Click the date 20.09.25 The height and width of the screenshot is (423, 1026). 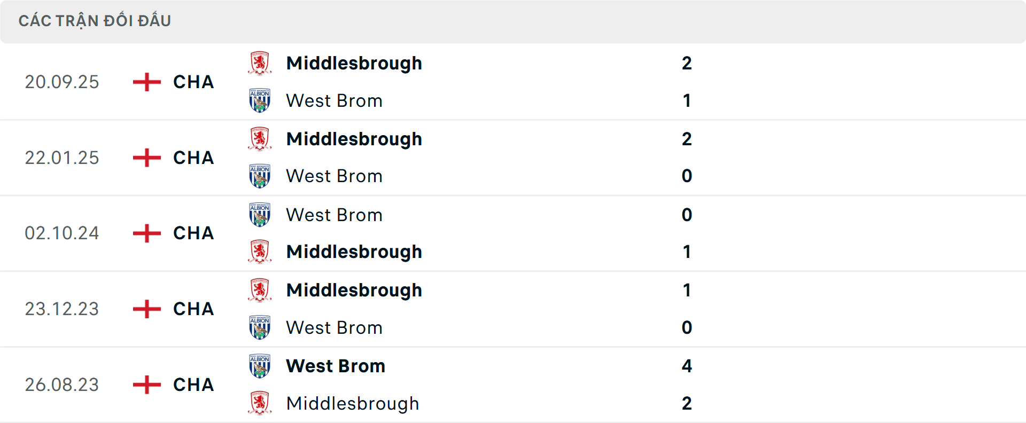(62, 82)
